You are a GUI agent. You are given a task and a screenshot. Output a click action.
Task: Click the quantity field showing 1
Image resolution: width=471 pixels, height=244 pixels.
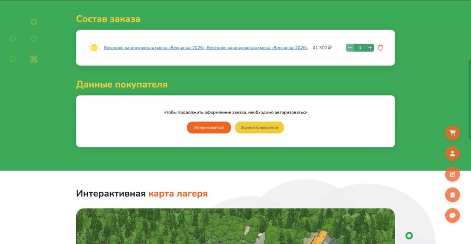click(360, 48)
